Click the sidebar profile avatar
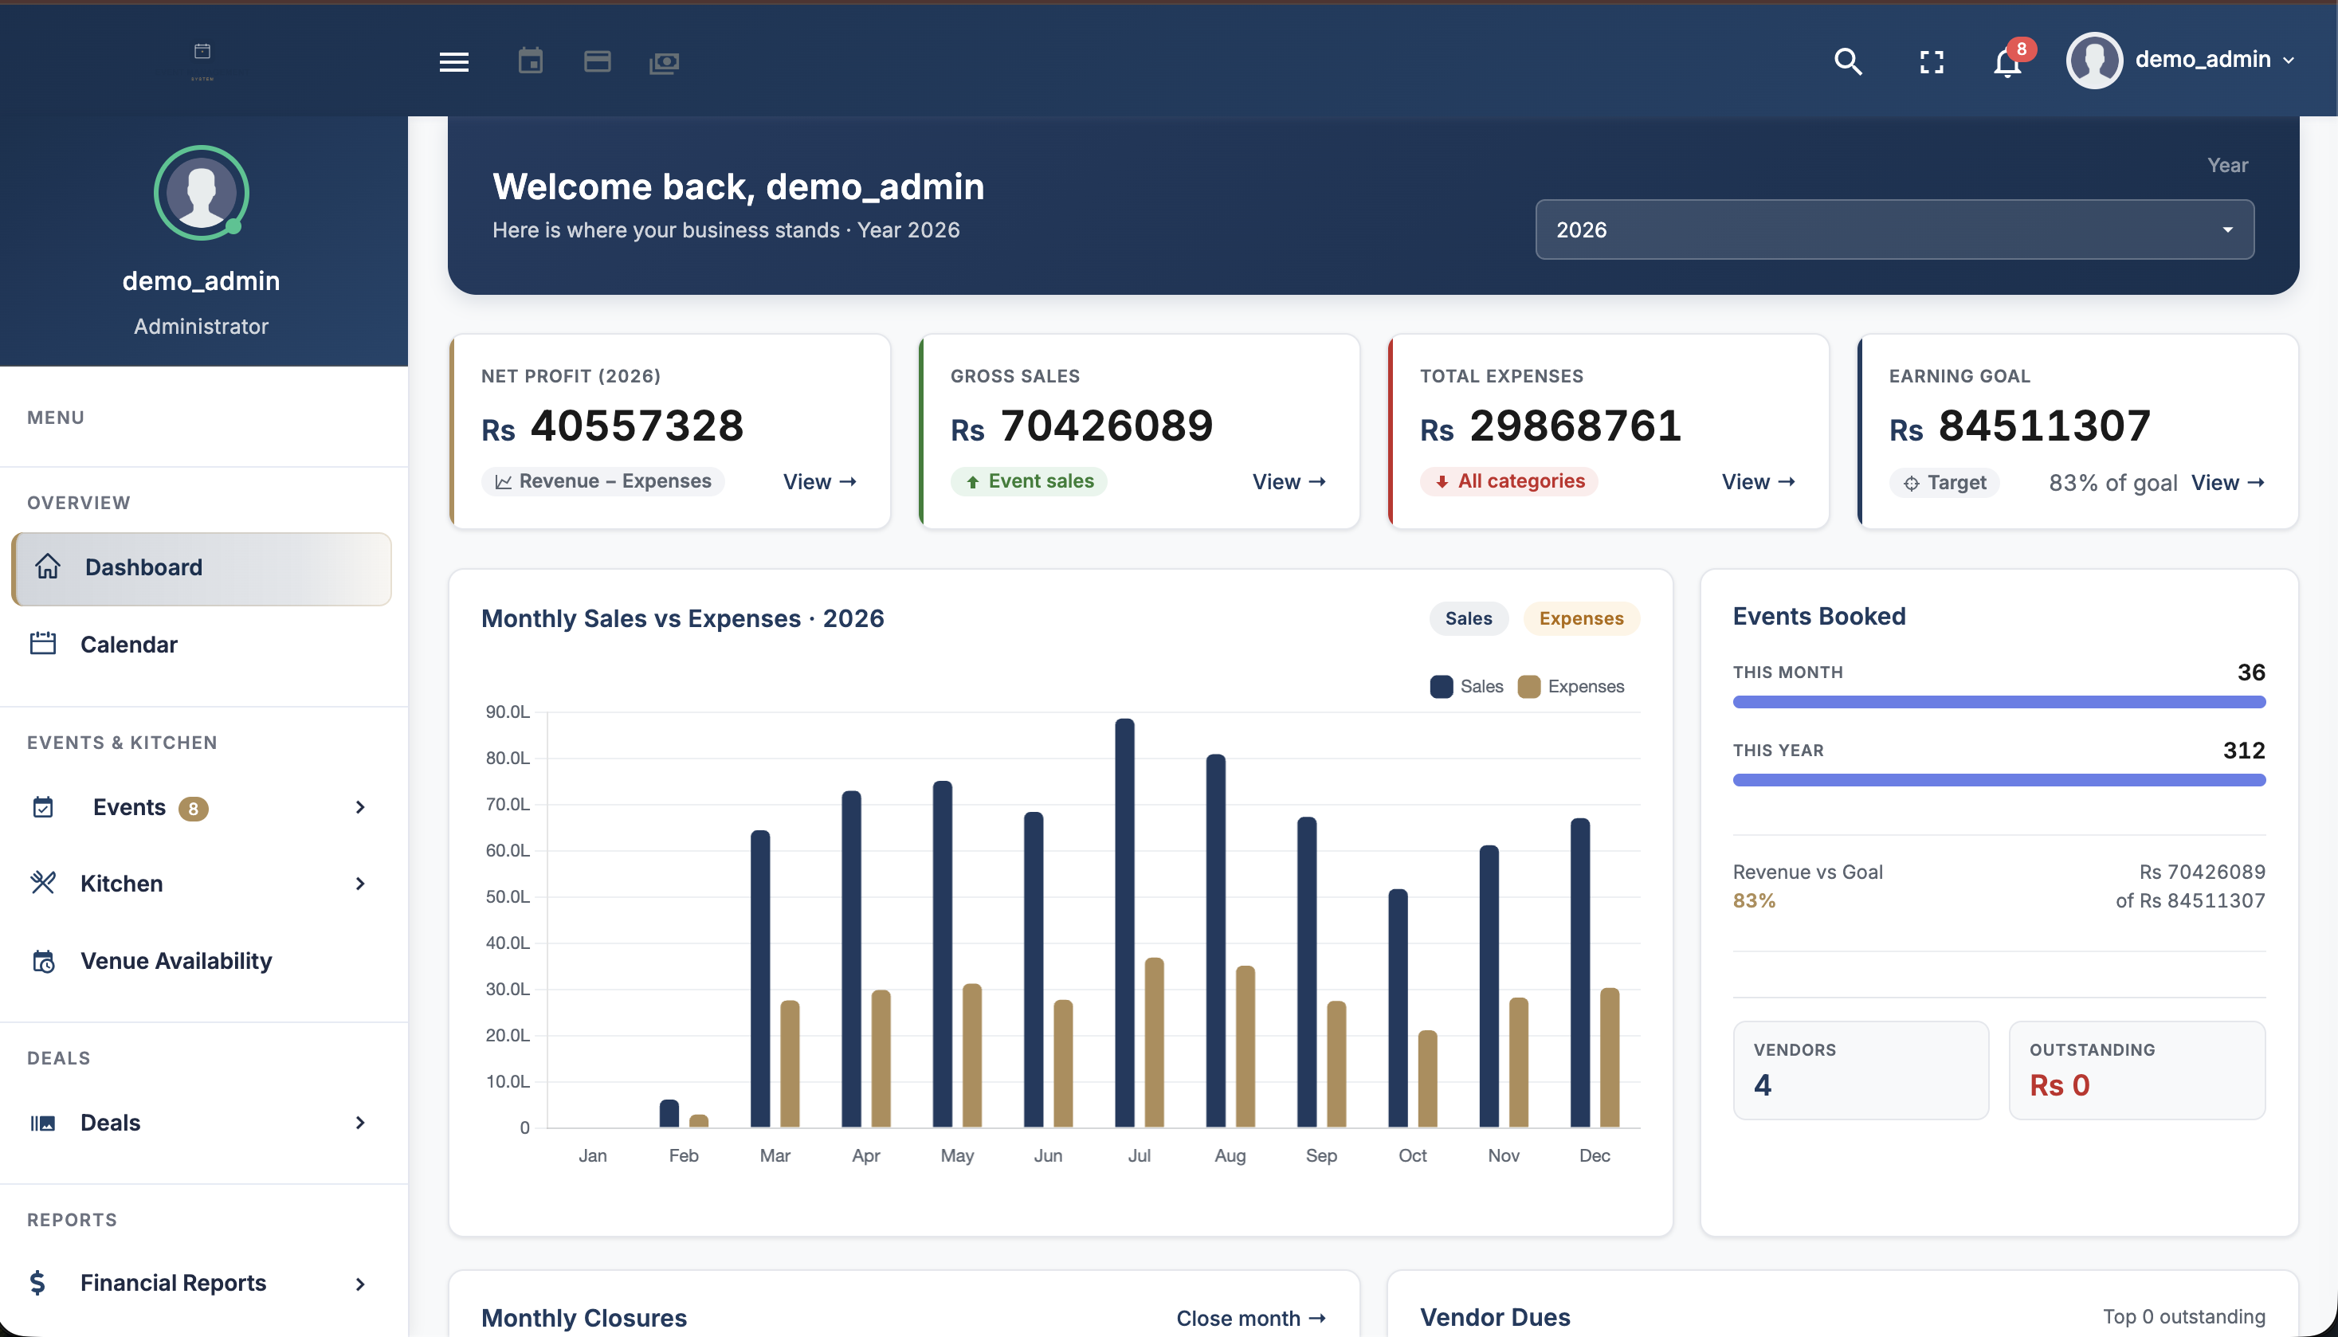Screen dimensions: 2338x1337 (x=201, y=193)
